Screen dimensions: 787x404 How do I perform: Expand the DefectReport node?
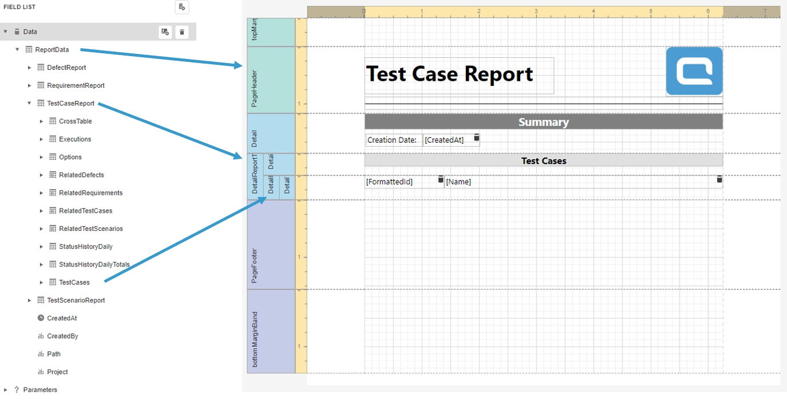point(29,68)
